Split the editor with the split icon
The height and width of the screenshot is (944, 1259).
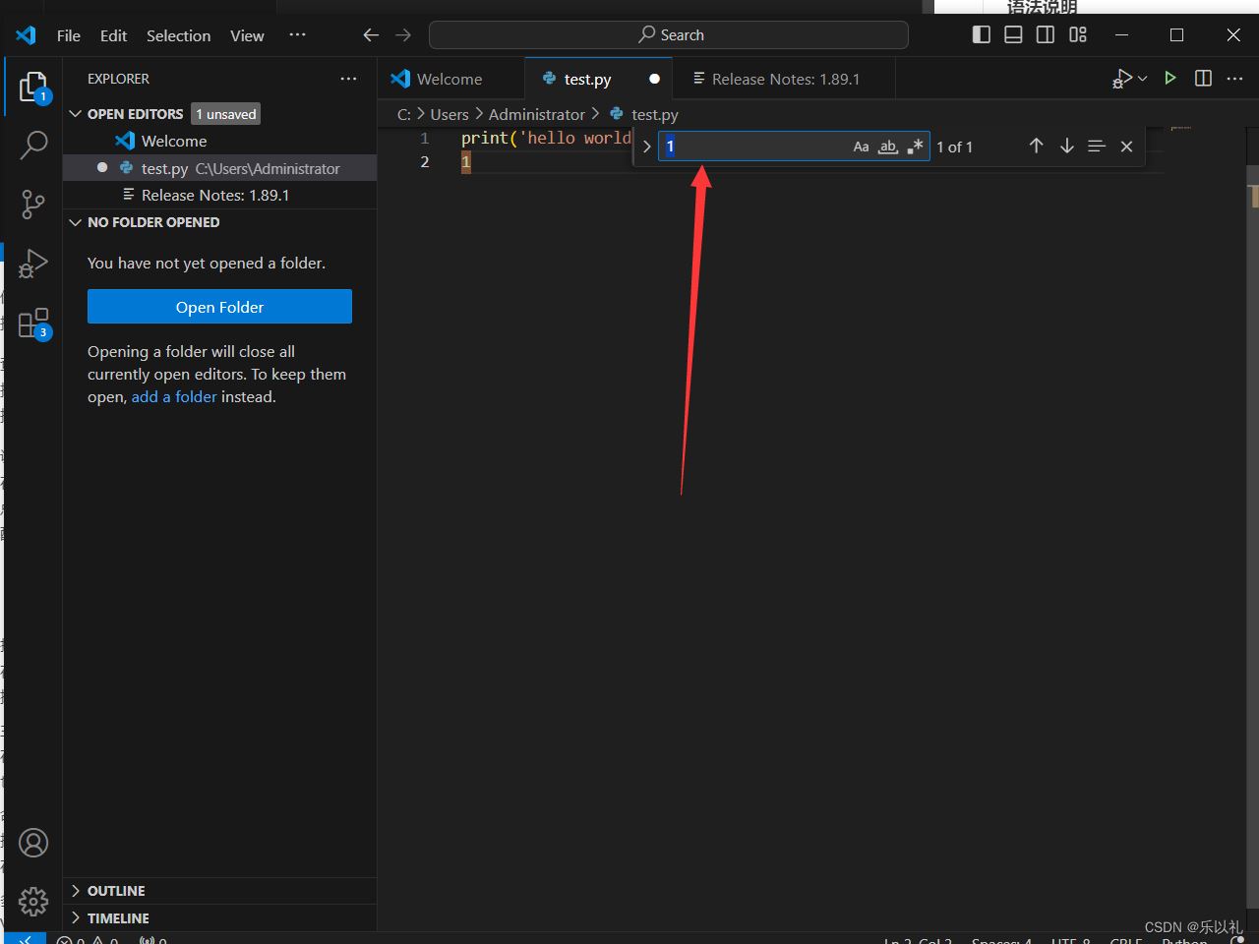(x=1202, y=78)
